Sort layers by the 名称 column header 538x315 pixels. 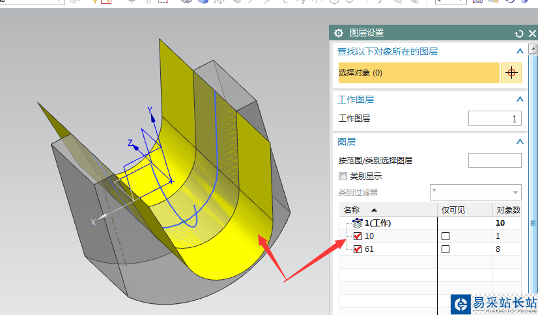point(388,210)
